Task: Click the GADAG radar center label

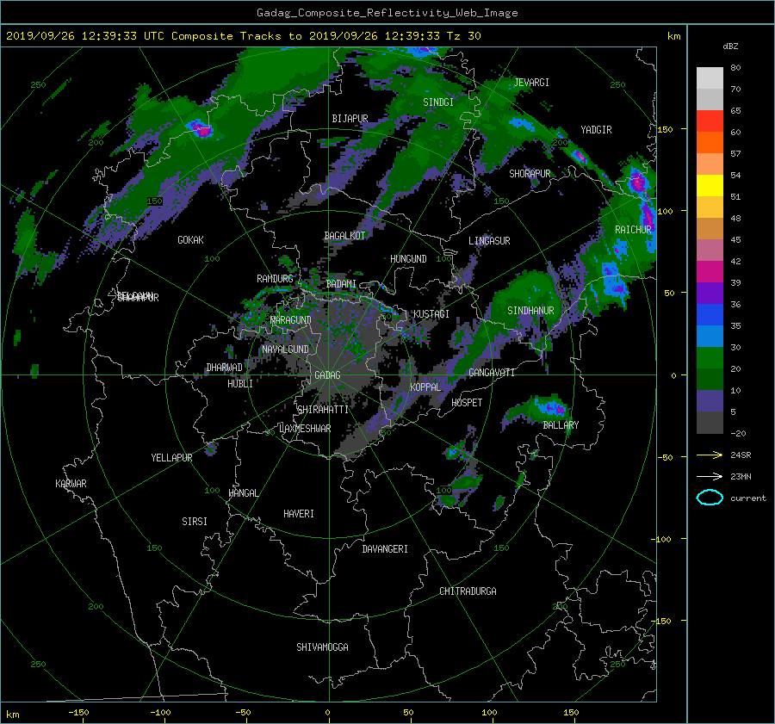Action: pyautogui.click(x=328, y=375)
